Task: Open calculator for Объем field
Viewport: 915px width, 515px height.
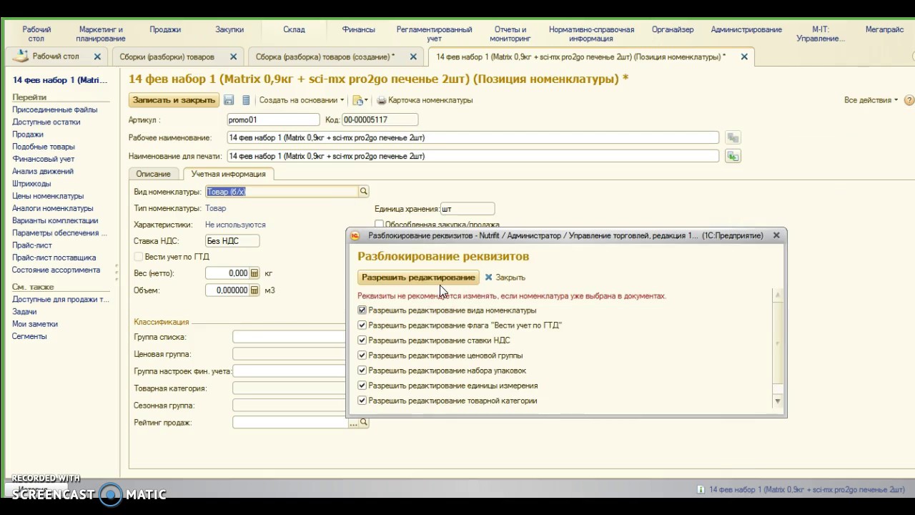Action: [254, 290]
